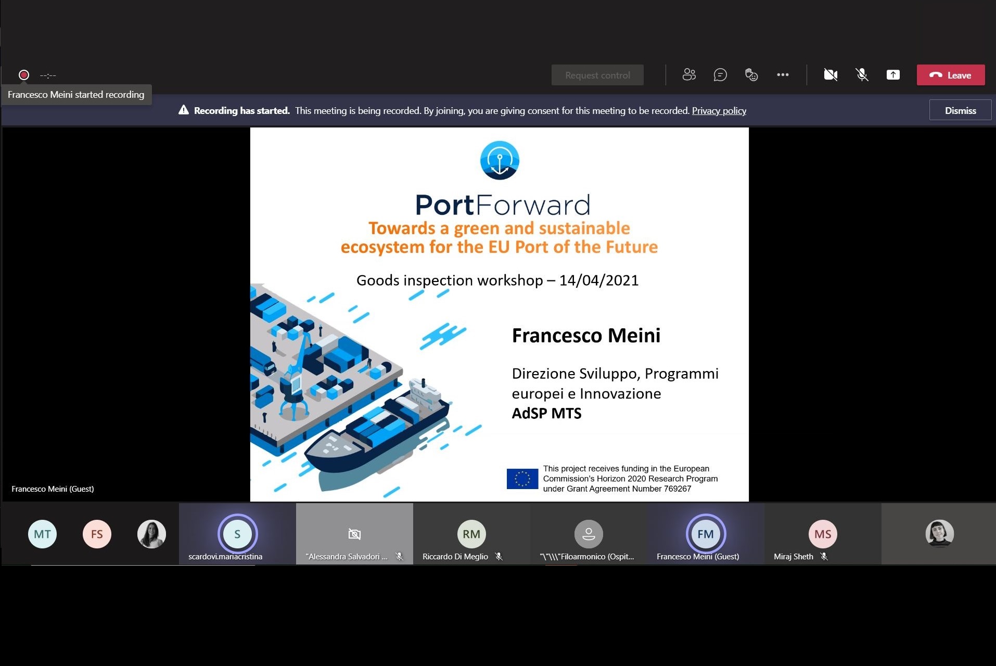Click the warning icon in recording banner
Screen dimensions: 996x666
pyautogui.click(x=183, y=110)
